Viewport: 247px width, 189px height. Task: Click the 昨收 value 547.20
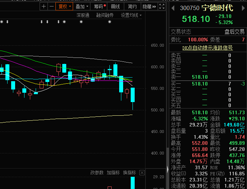coord(237,149)
